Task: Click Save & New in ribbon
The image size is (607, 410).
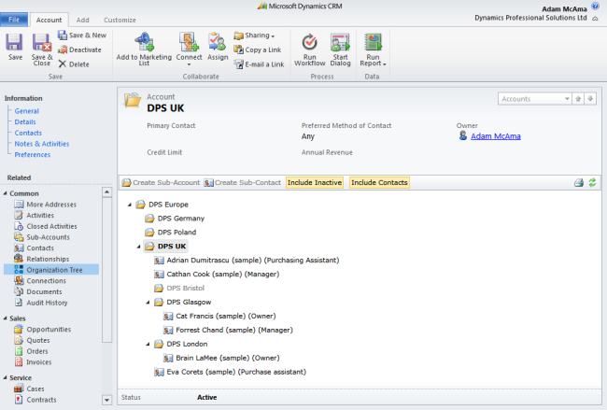Action: (x=82, y=35)
